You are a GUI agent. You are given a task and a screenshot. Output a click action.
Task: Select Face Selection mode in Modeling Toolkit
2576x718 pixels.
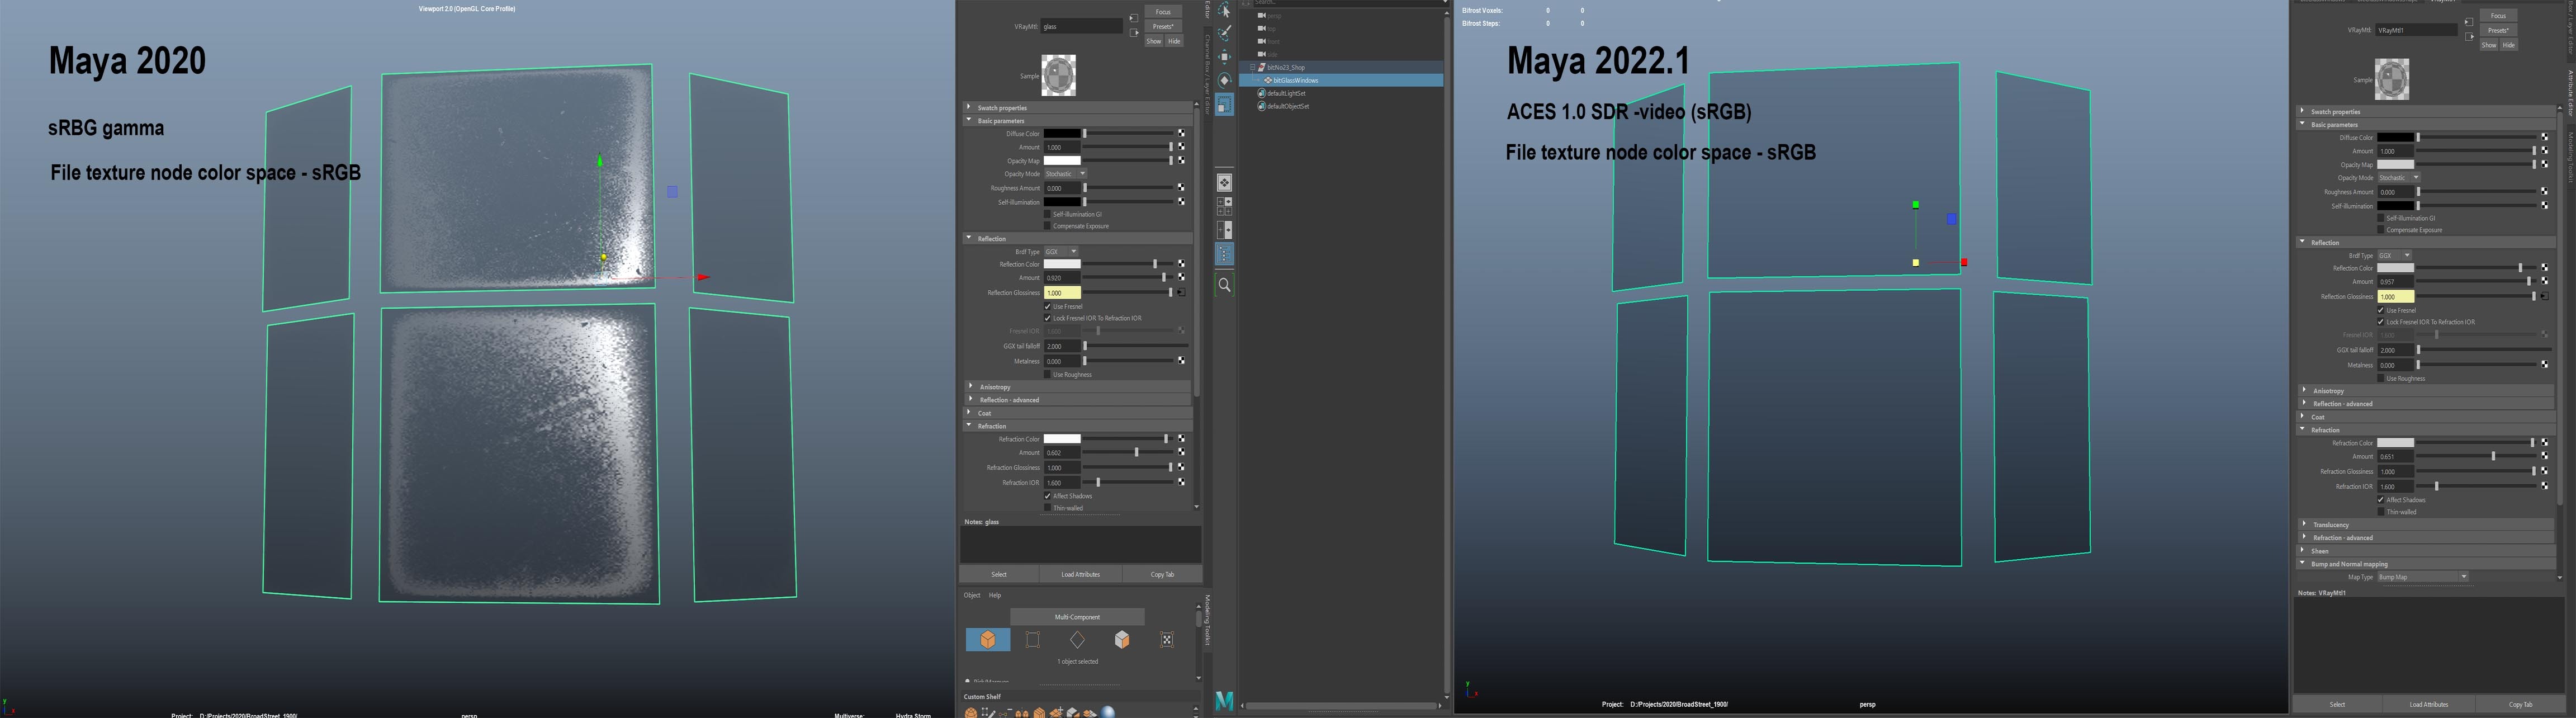point(1122,639)
